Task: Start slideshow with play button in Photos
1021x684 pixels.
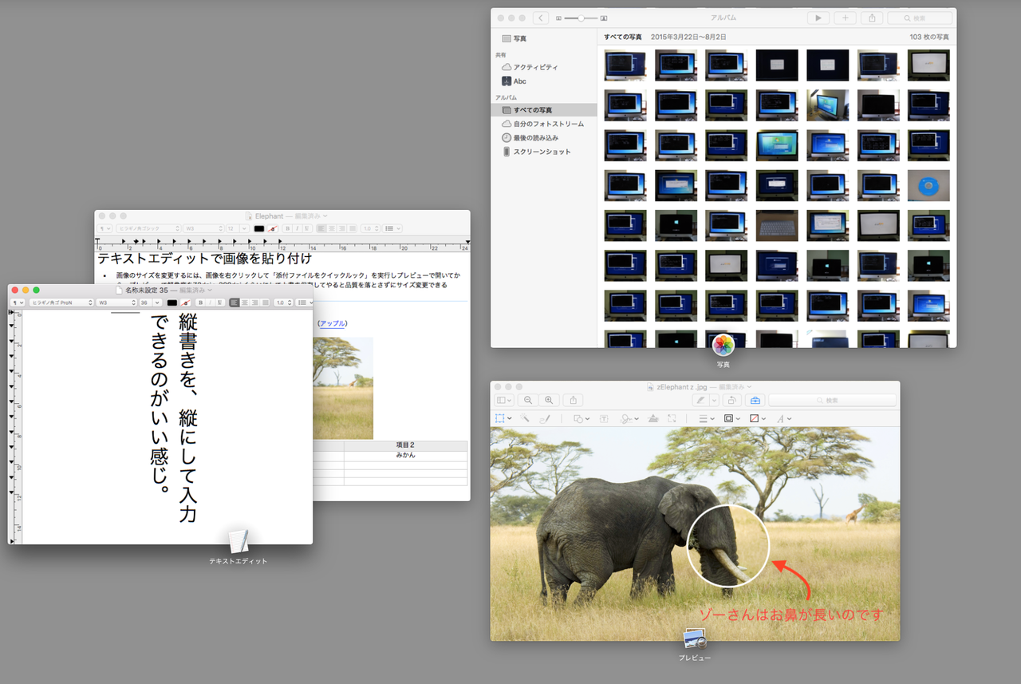Action: [818, 18]
